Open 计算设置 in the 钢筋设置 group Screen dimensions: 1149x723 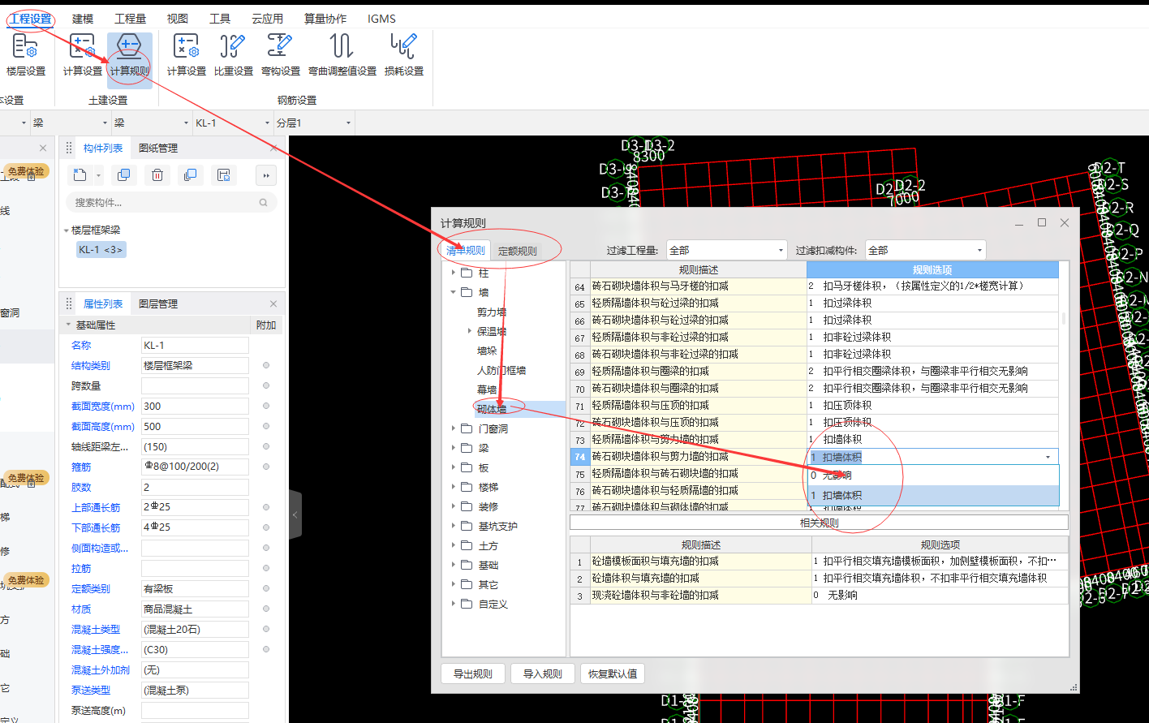187,55
